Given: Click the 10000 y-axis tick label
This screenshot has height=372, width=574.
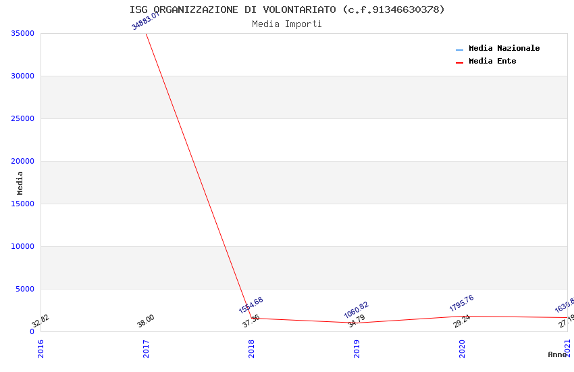Looking at the screenshot, I should [x=23, y=246].
